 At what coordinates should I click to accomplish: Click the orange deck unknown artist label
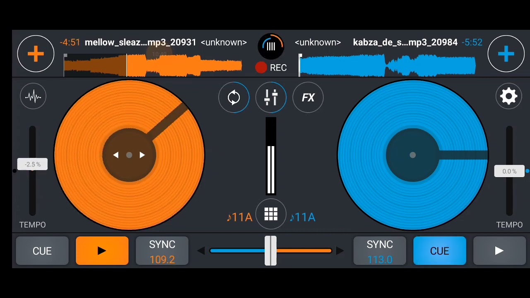click(224, 43)
